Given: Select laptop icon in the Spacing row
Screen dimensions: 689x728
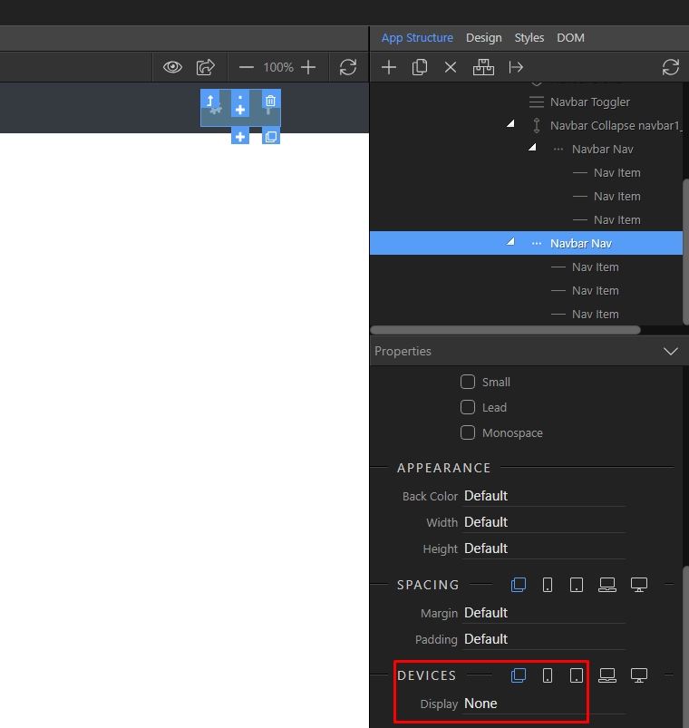Looking at the screenshot, I should [607, 585].
